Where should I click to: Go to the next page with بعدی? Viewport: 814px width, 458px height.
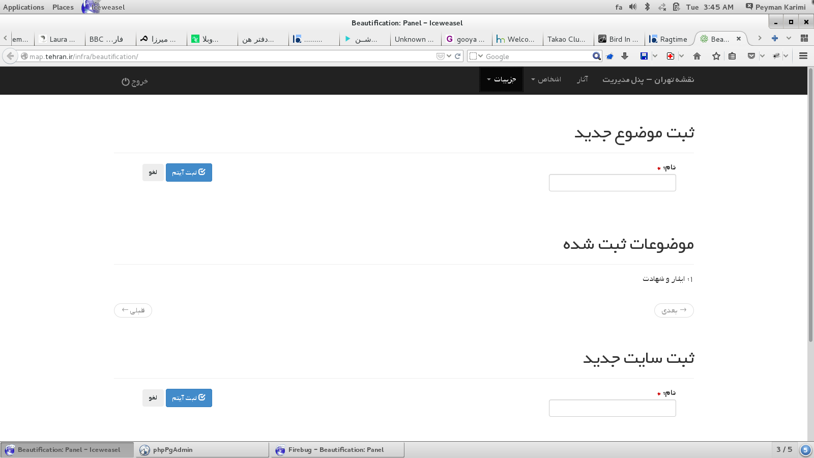tap(674, 310)
